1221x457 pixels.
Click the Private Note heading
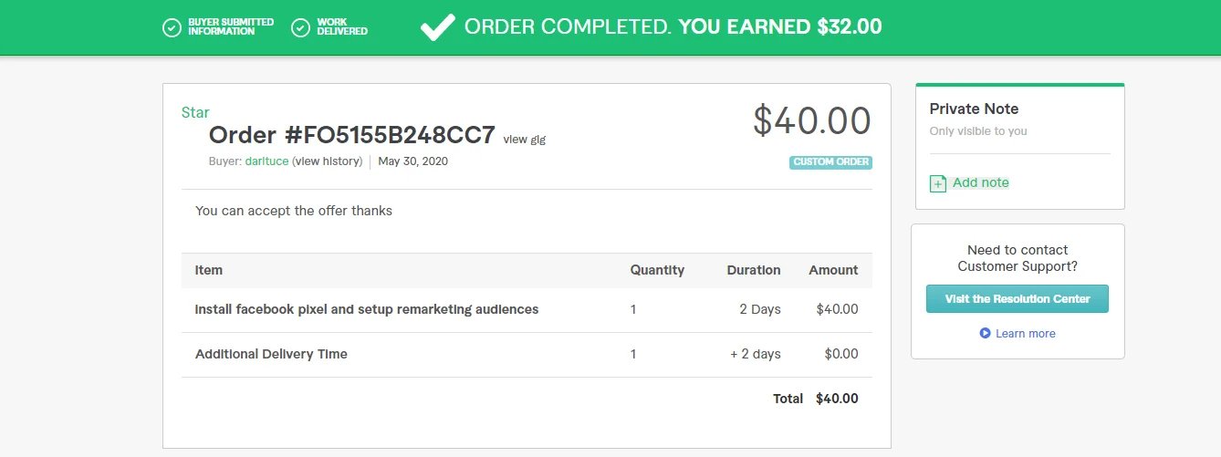974,109
